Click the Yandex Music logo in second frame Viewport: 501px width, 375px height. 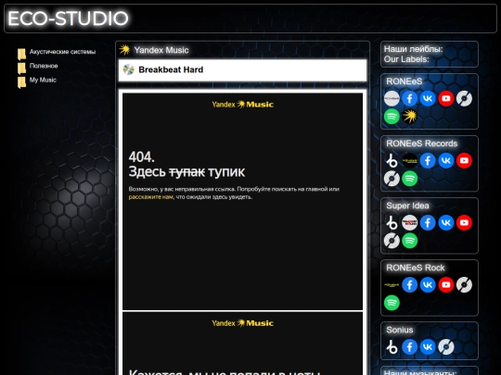pos(243,323)
